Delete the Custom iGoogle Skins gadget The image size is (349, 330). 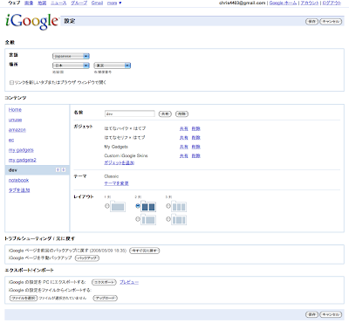[196, 156]
